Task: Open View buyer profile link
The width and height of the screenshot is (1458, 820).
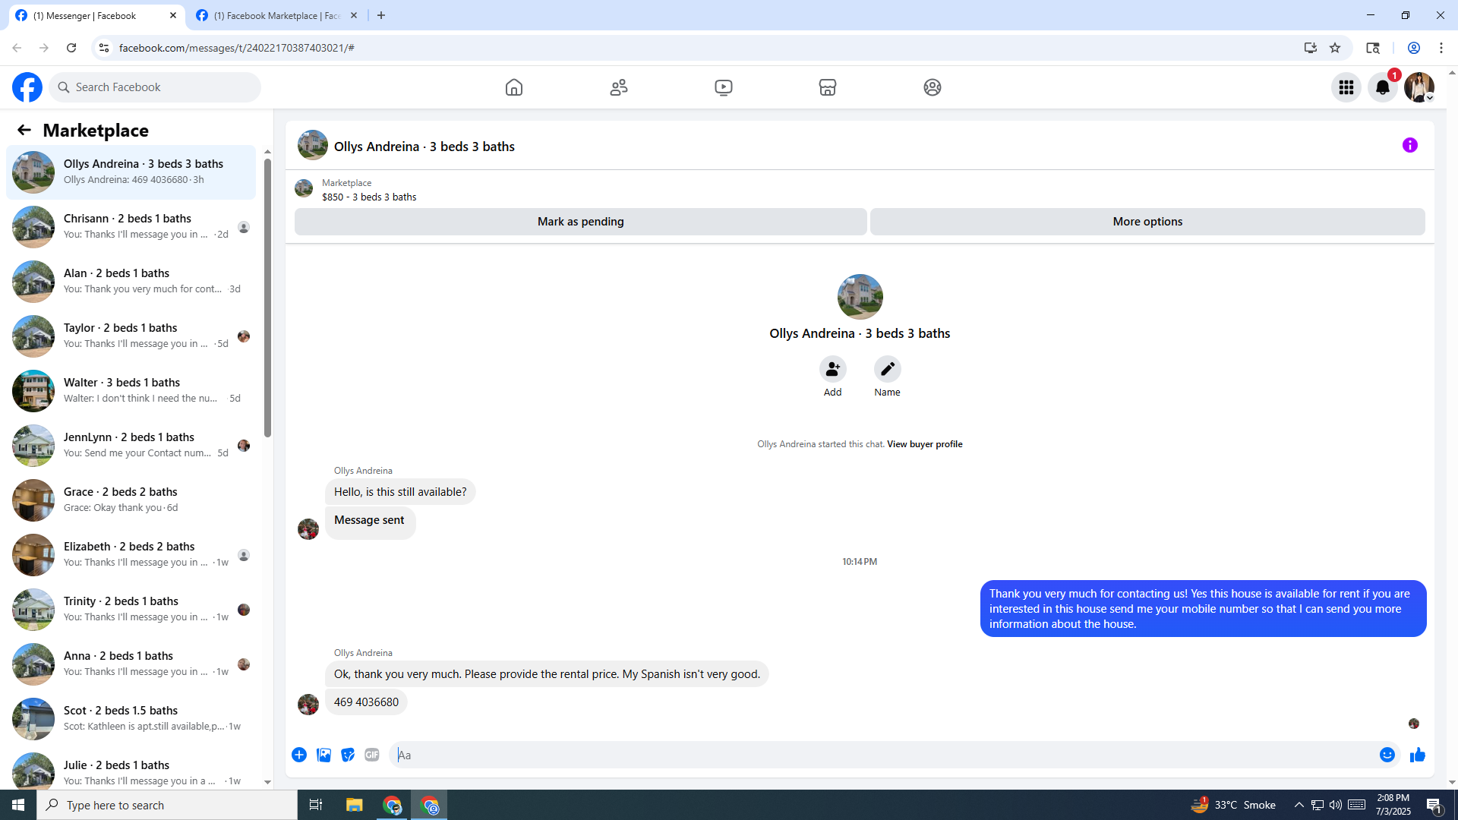Action: (x=924, y=444)
